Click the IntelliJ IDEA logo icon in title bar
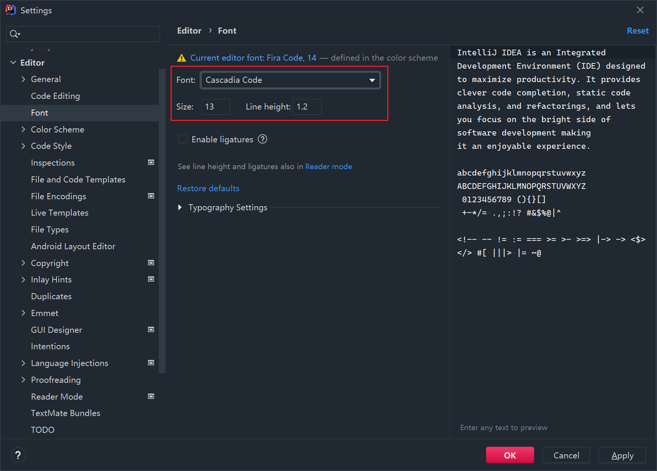 [x=11, y=10]
